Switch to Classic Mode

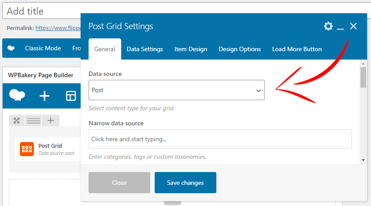(x=43, y=49)
